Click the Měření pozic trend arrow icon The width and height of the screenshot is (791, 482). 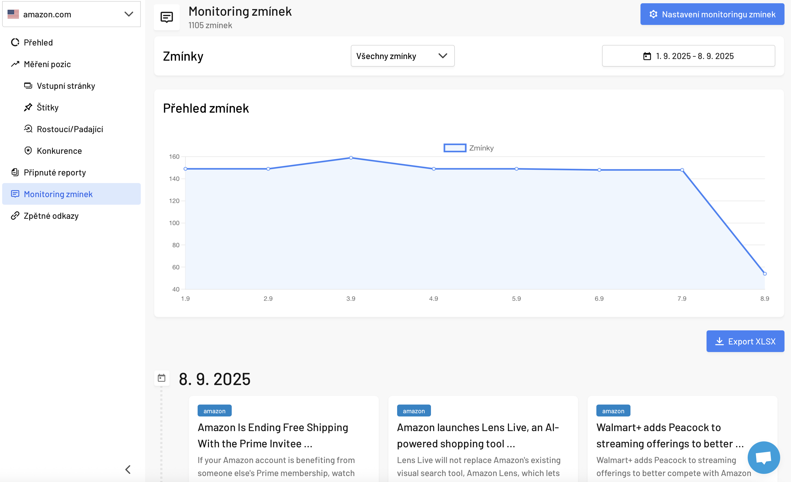(15, 64)
